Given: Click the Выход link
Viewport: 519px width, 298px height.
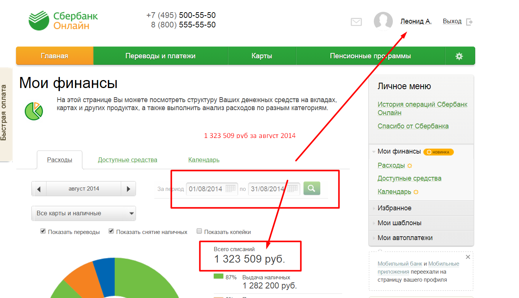Looking at the screenshot, I should click(x=452, y=21).
